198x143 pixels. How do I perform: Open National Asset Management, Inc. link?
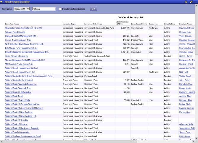[20, 72]
